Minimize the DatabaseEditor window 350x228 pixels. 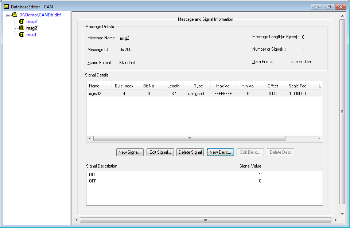click(x=316, y=7)
